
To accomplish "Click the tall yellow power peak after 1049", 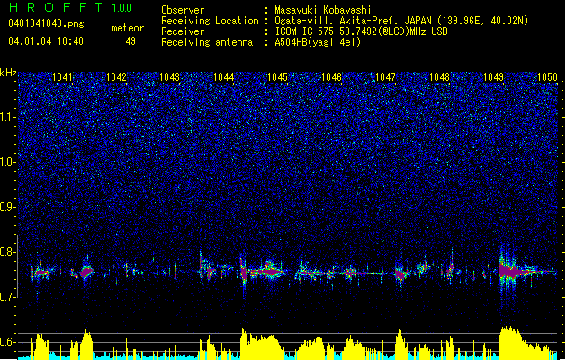I will pyautogui.click(x=509, y=341).
